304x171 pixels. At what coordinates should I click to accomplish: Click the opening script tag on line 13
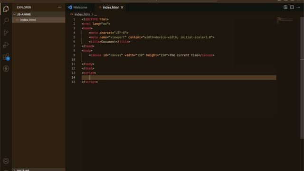89,73
